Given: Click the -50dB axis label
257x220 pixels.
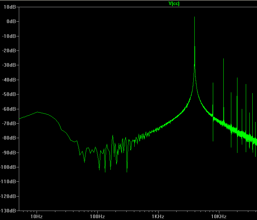Looking at the screenshot, I should point(9,94).
